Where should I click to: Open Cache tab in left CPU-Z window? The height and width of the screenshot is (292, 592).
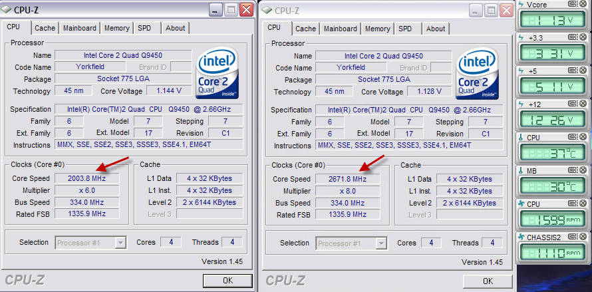click(x=45, y=28)
